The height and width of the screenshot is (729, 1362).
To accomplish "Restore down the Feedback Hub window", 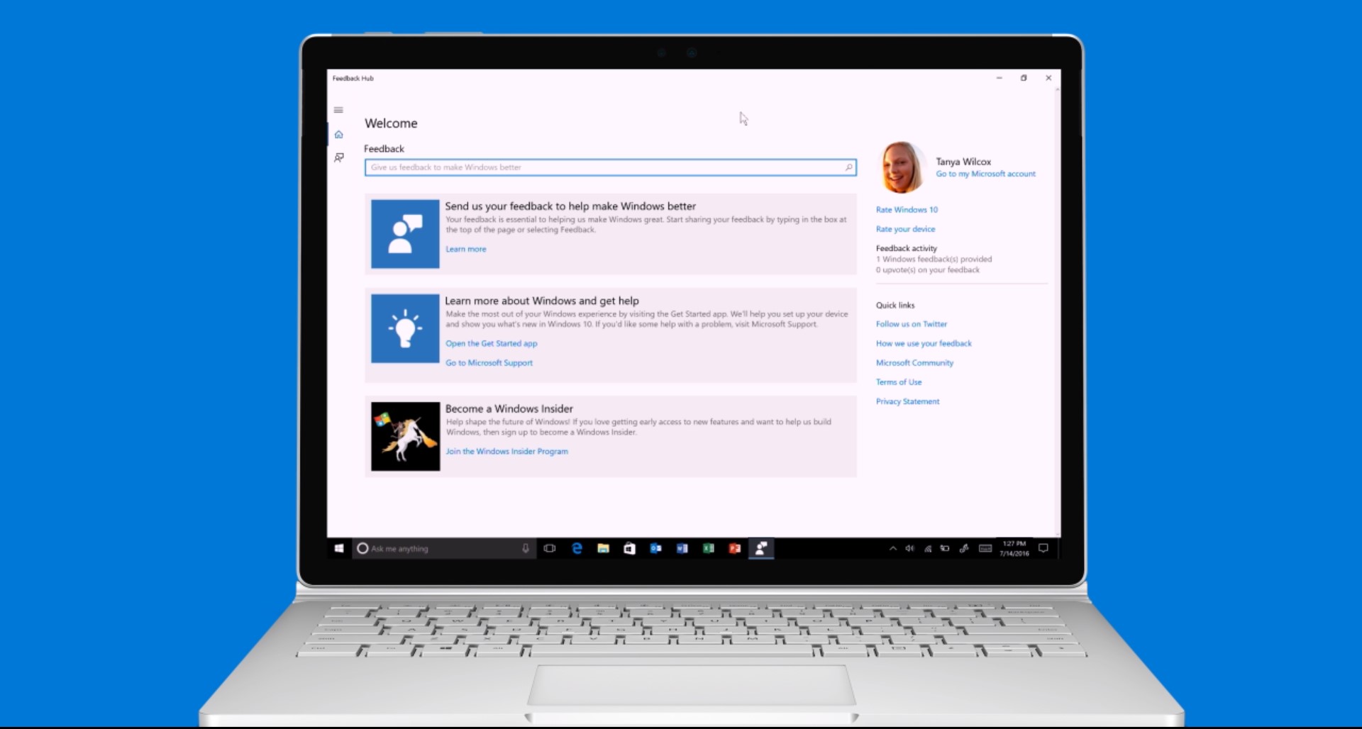I will (x=1024, y=78).
